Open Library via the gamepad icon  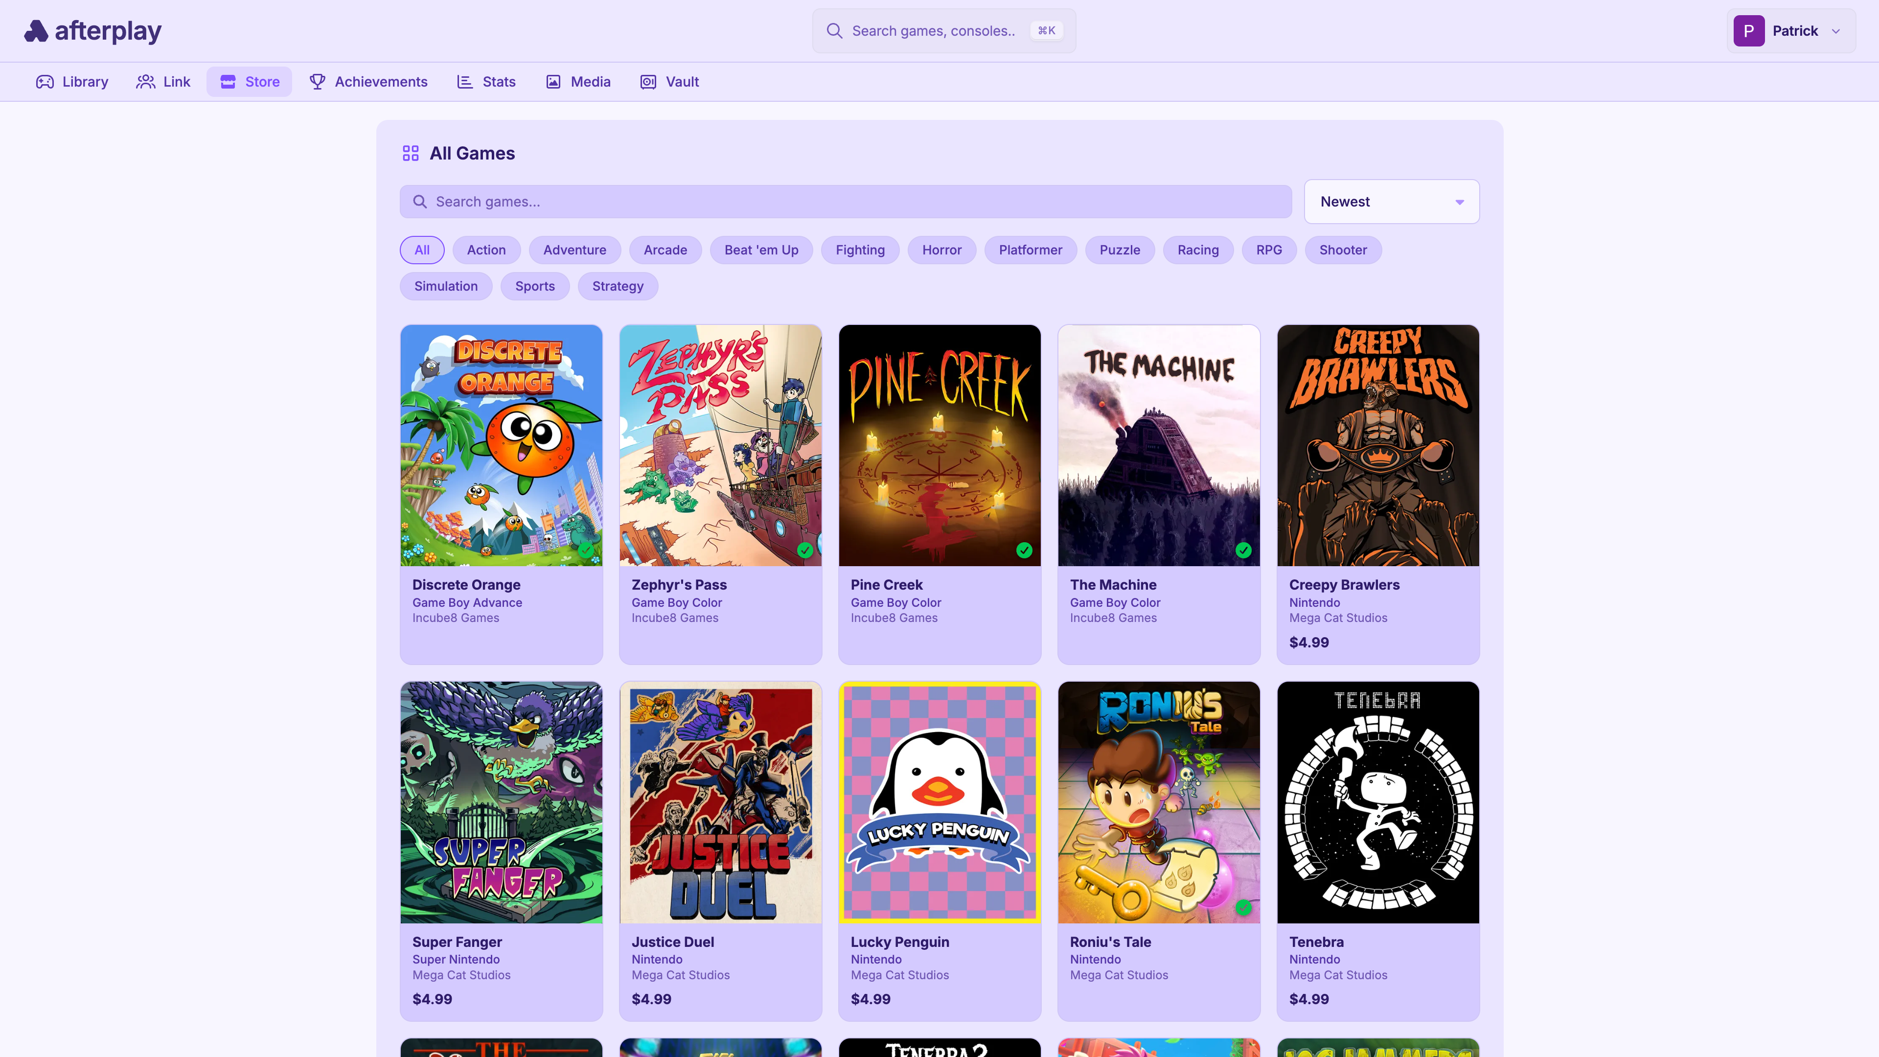(x=45, y=82)
